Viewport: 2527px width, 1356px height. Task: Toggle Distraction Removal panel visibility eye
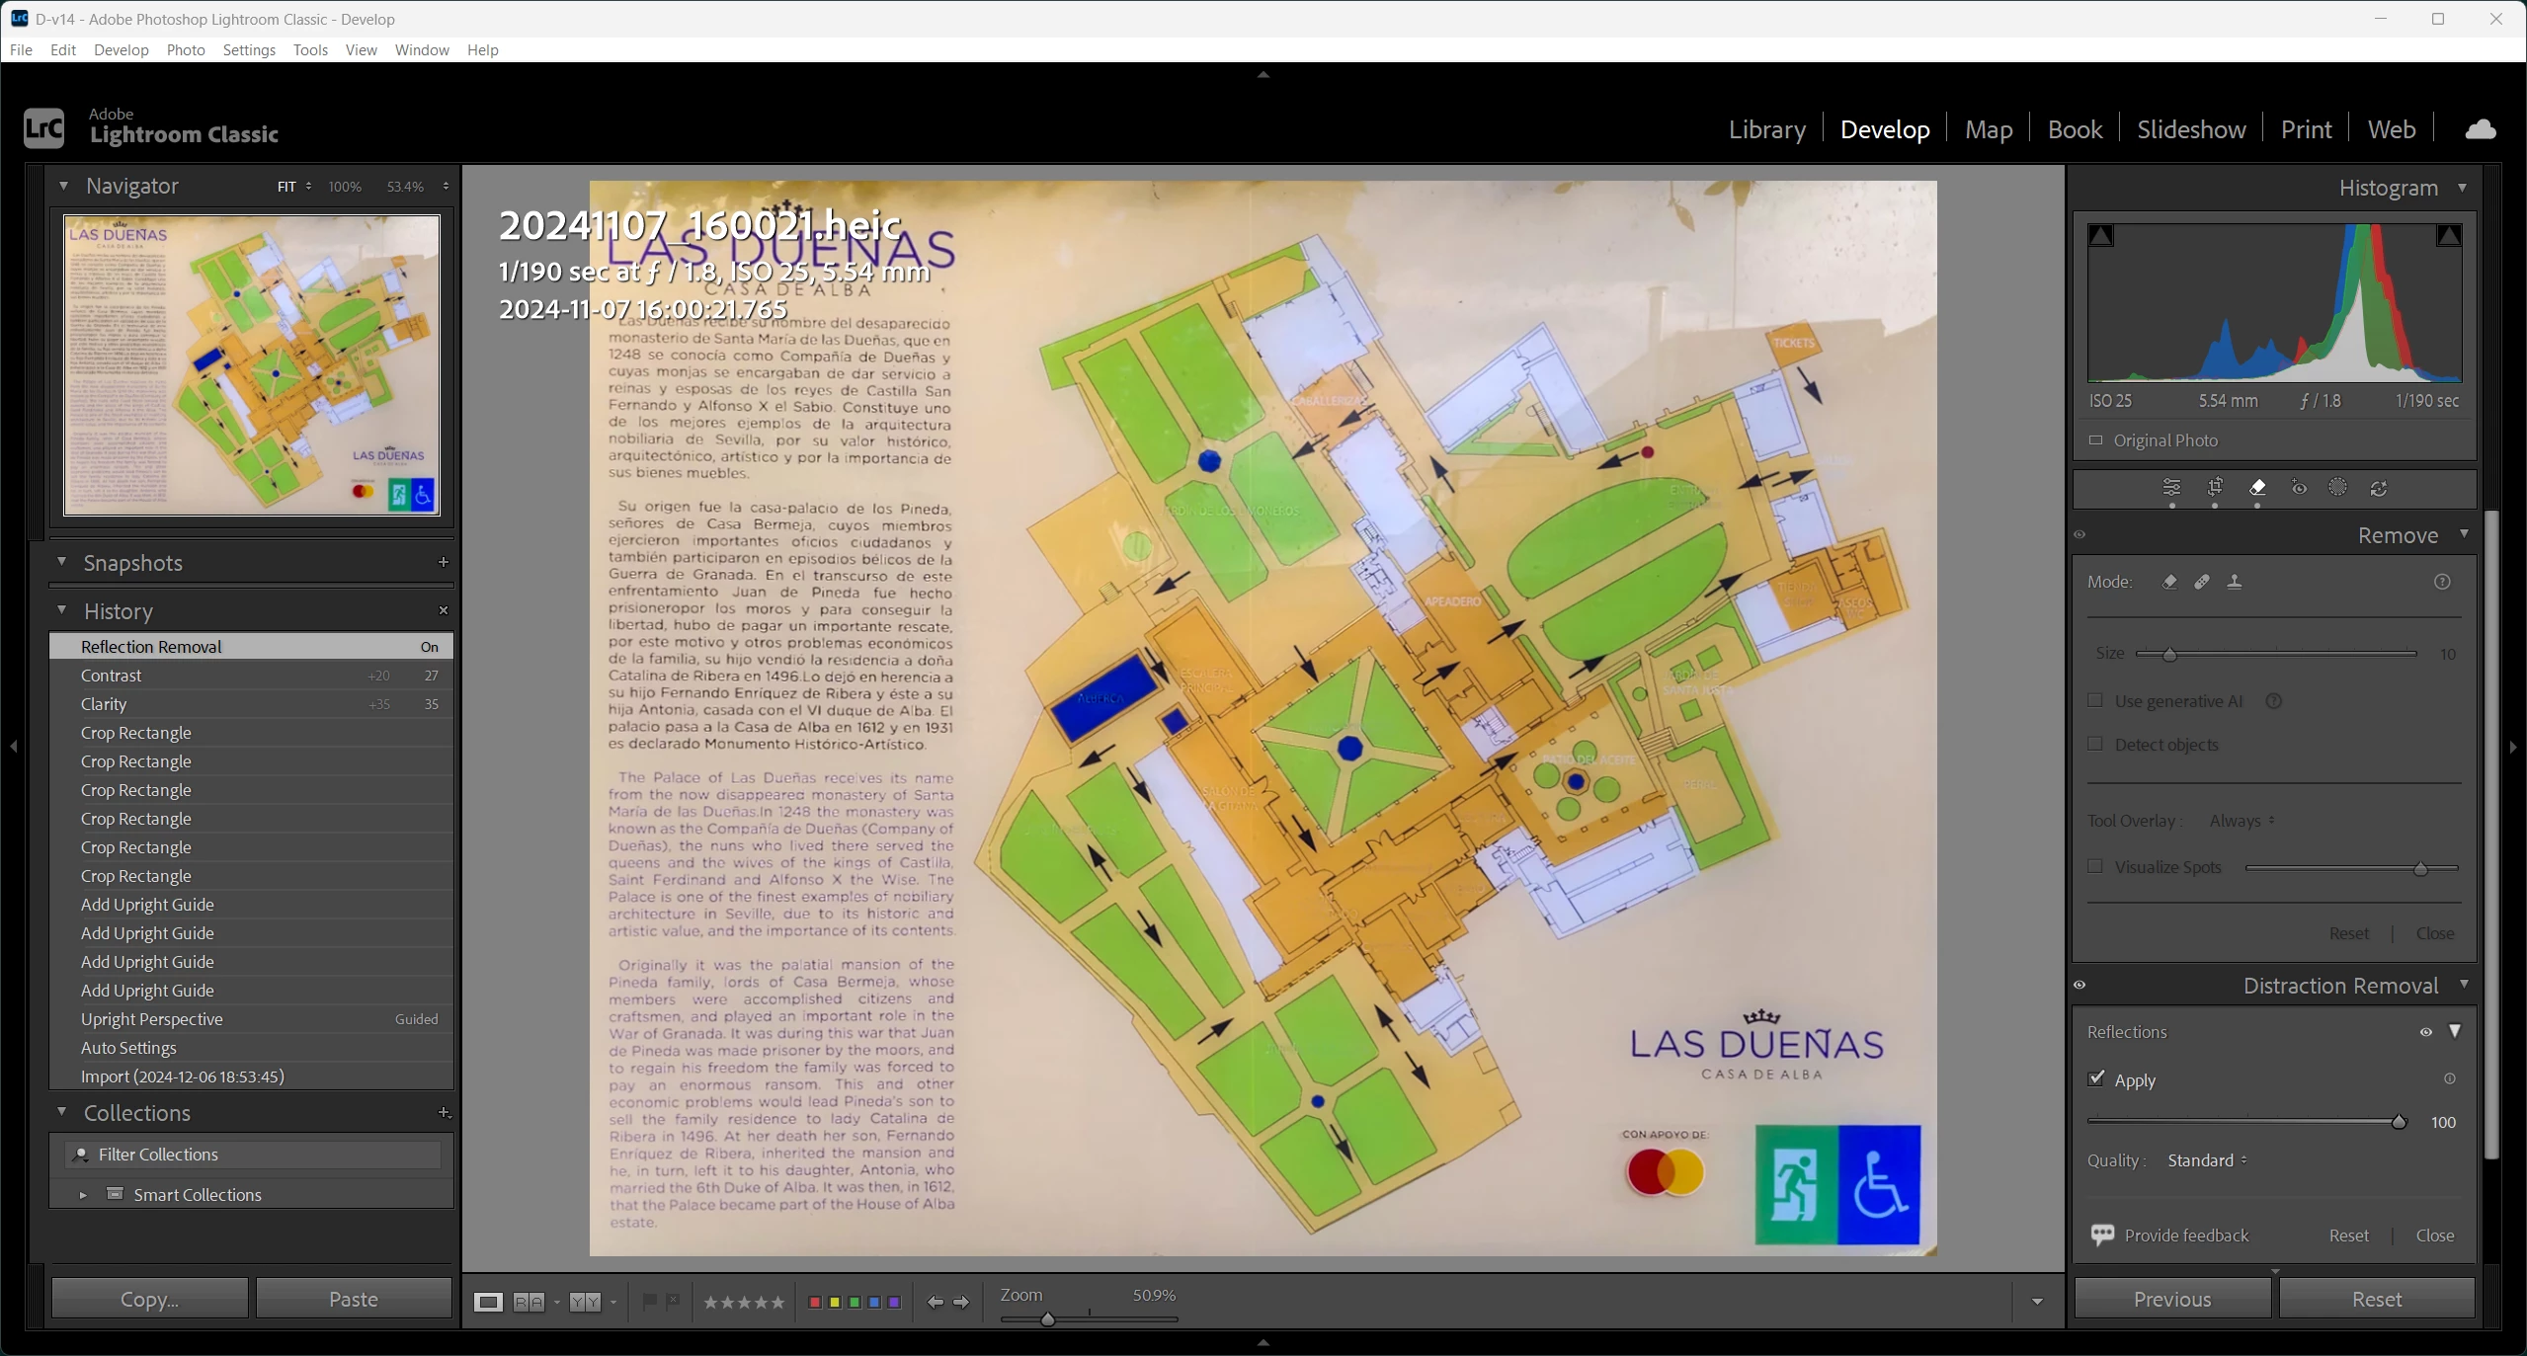[2079, 985]
